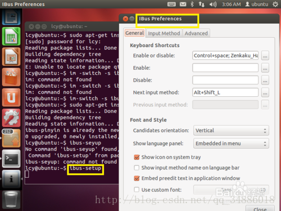Open shortcut editor button for Disable row
This screenshot has width=281, height=211.
(265, 80)
